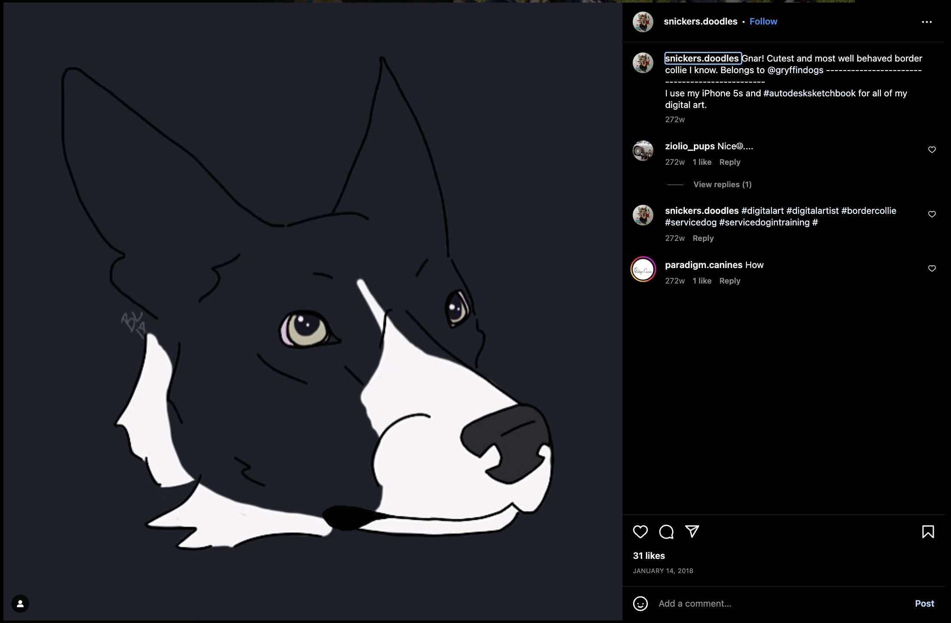Open the 31 likes list
Image resolution: width=951 pixels, height=623 pixels.
coord(649,555)
